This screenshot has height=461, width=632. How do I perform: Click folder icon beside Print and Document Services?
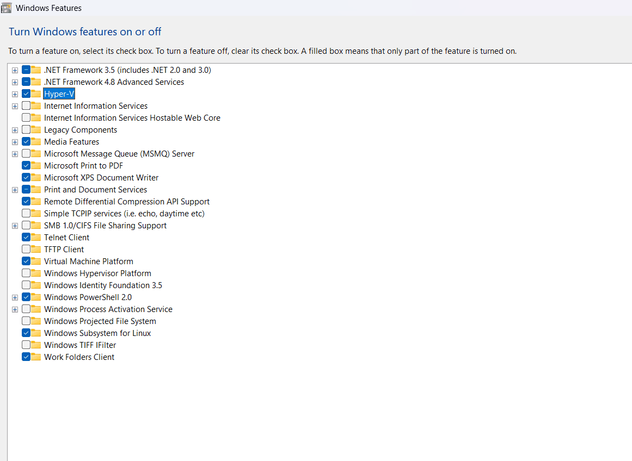pos(36,190)
